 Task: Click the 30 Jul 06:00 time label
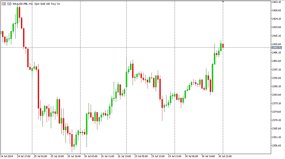point(191,156)
